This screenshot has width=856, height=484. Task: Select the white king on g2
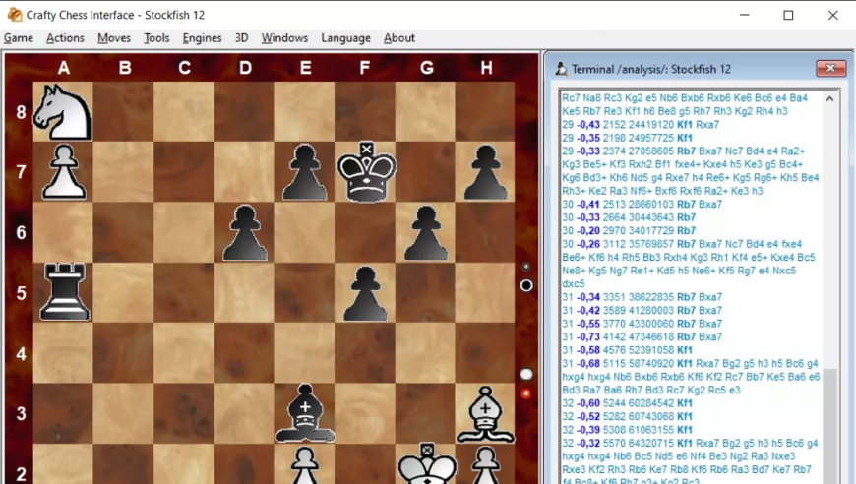point(427,463)
